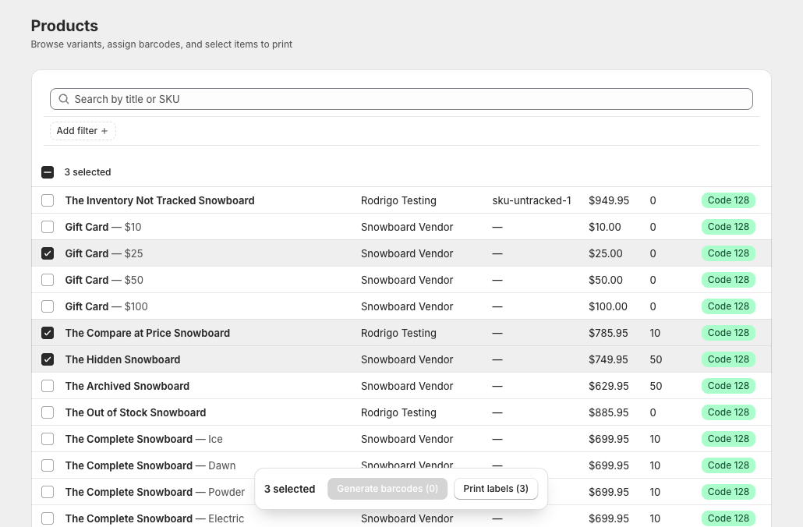Click the $100.00 price cell
Viewport: 803px width, 527px height.
[x=607, y=307]
